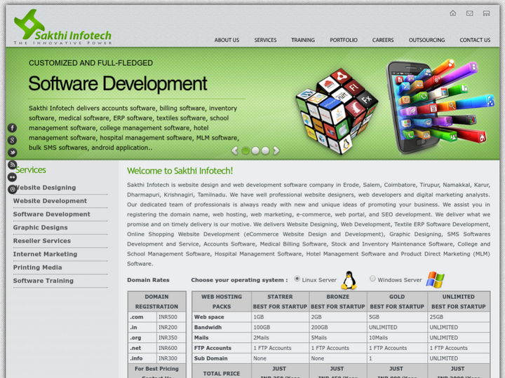Click the Software Development banner heading
Image resolution: width=505 pixels, height=378 pixels.
point(118,83)
